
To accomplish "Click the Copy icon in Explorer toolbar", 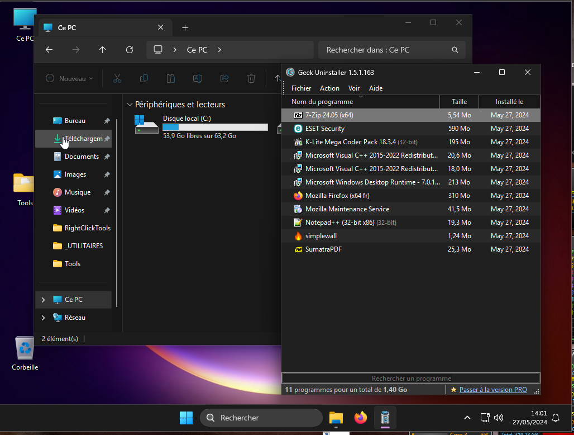I will click(144, 78).
